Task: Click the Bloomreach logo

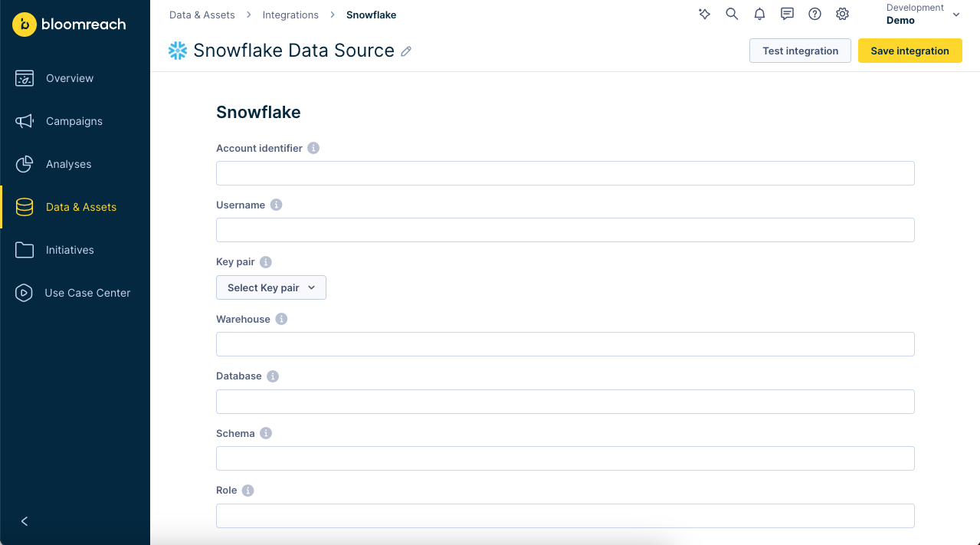Action: click(x=69, y=25)
